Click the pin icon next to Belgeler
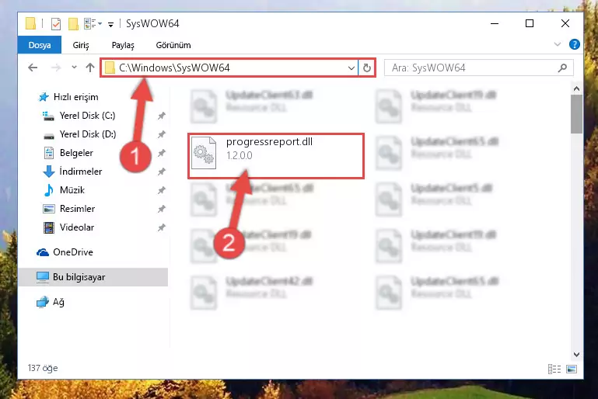Screen dimensions: 598x399 (x=162, y=153)
